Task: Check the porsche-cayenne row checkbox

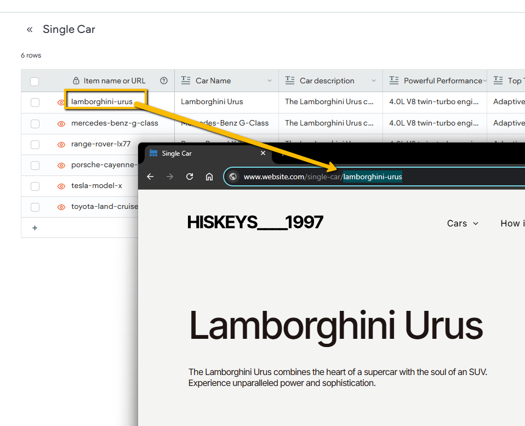Action: 35,166
